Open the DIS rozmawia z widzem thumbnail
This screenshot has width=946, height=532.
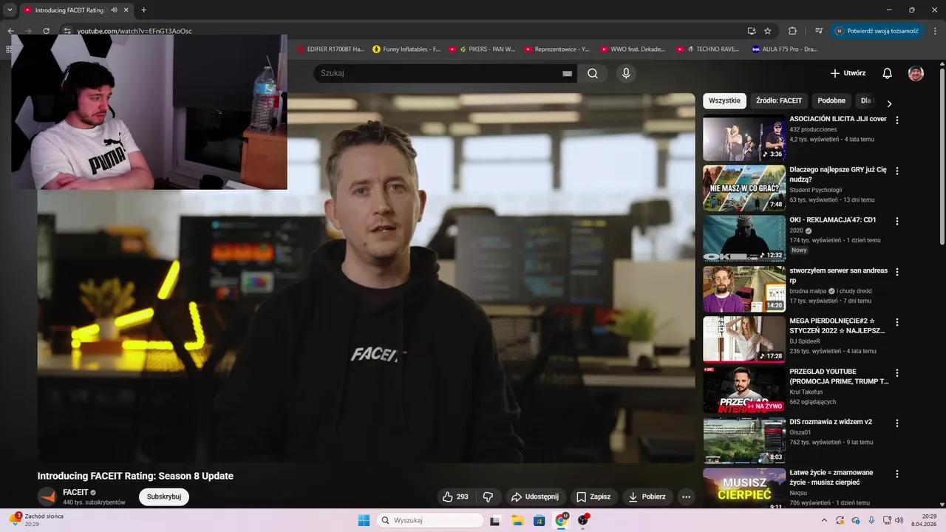744,440
